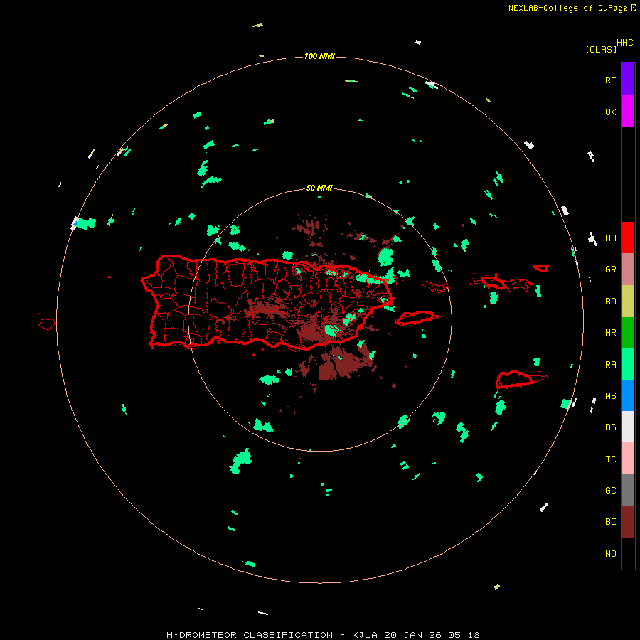
Task: Click the '[CLAS]' units label
Action: coord(601,49)
